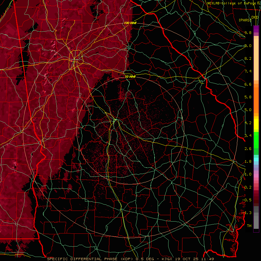Click the 19 OCT 25 date text
261x261 pixels.
coord(186,259)
